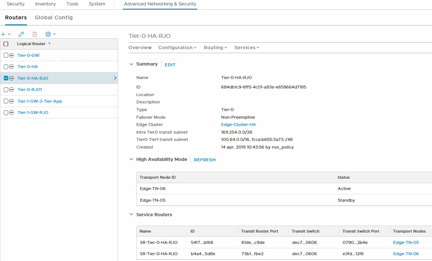Click the add router plus icon
Viewport: 432px width, 261px height.
pos(3,34)
